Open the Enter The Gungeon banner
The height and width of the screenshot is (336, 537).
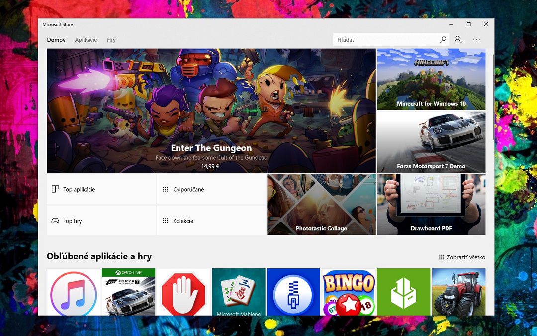(x=211, y=111)
